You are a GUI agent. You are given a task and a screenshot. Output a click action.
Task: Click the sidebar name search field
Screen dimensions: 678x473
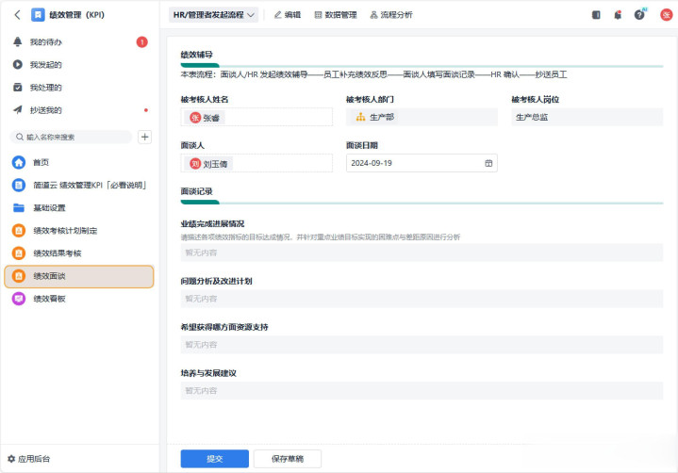coord(71,137)
